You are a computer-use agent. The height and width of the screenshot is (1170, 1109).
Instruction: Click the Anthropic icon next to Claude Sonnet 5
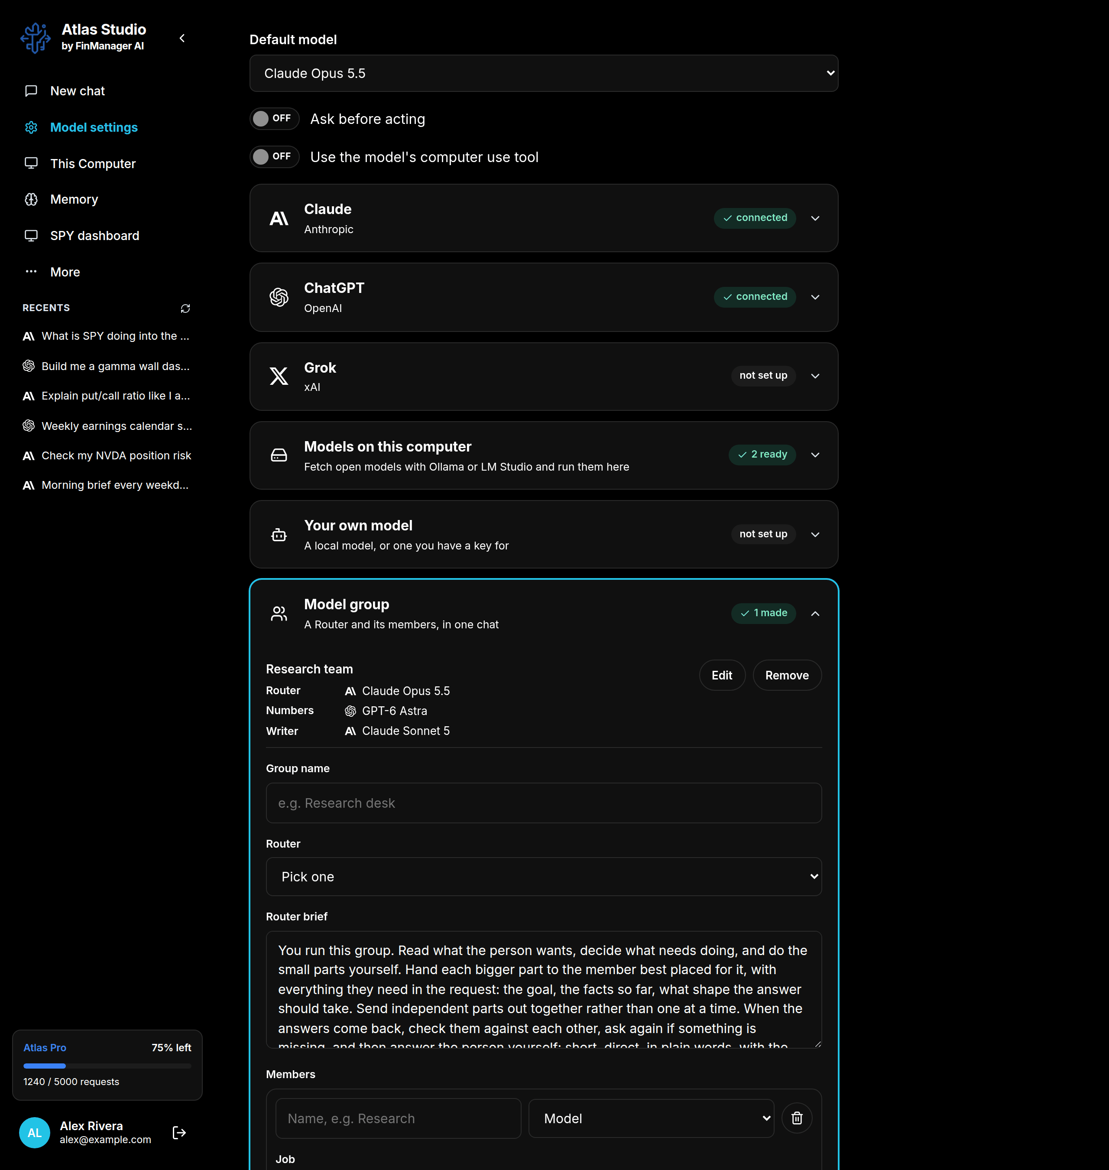point(350,731)
